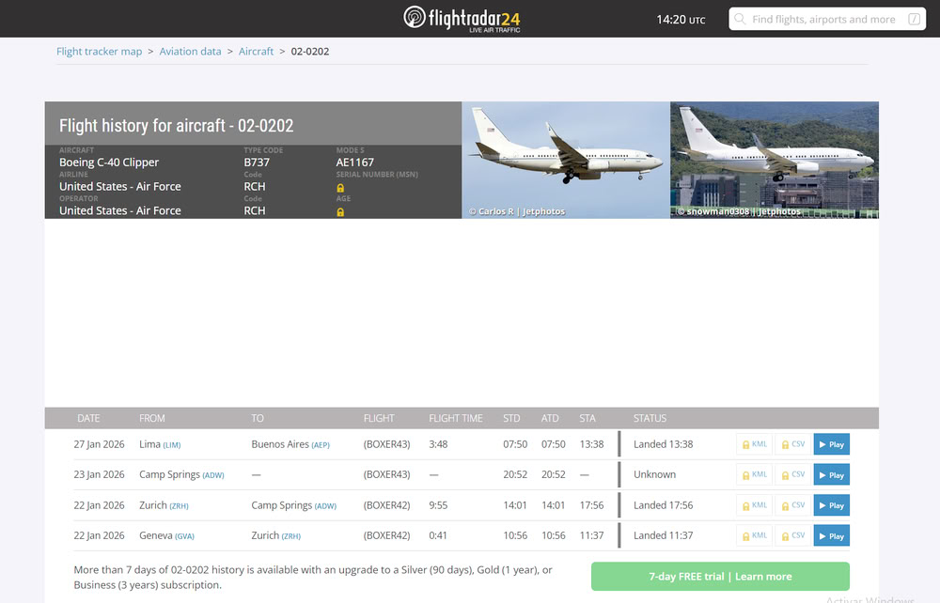Go to Aviation data breadcrumb
The image size is (940, 603).
[x=190, y=52]
